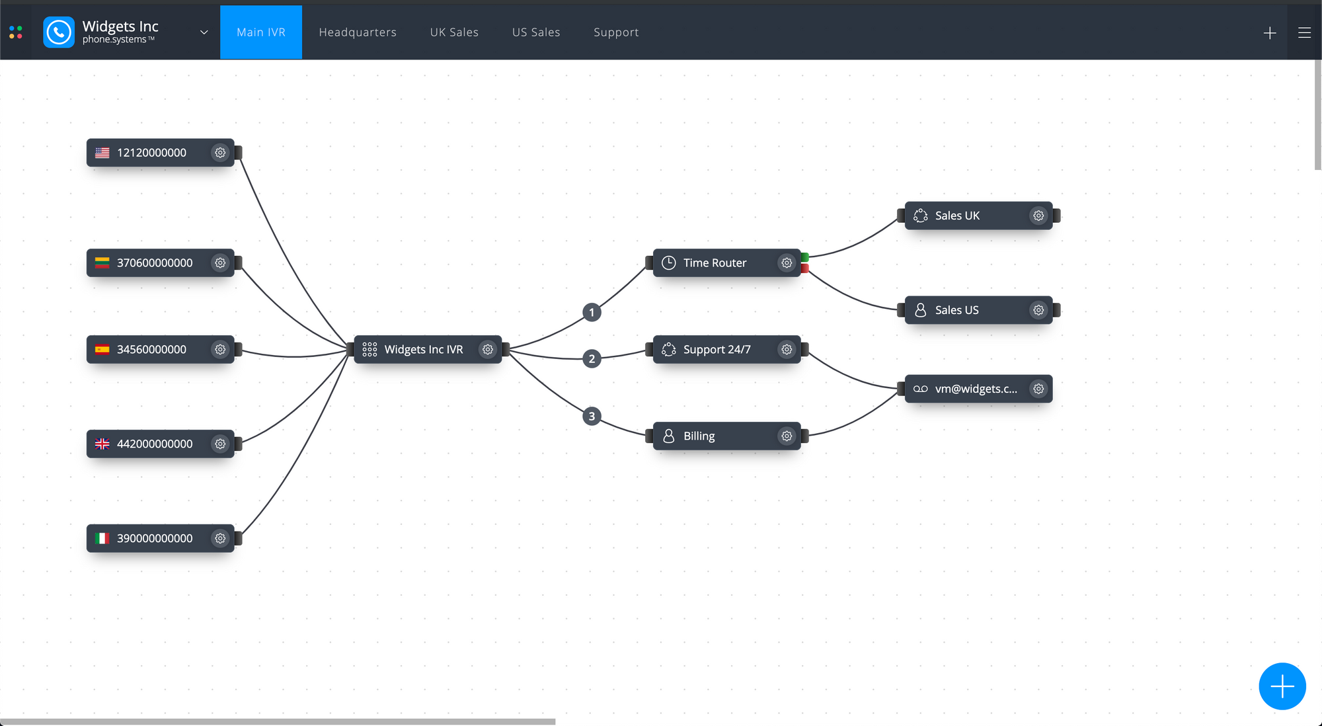Click the horizontal scrollbar at bottom

click(x=278, y=721)
